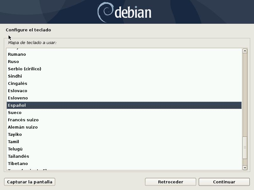The width and height of the screenshot is (254, 190).
Task: Select Esloveno from the list
Action: (18, 98)
